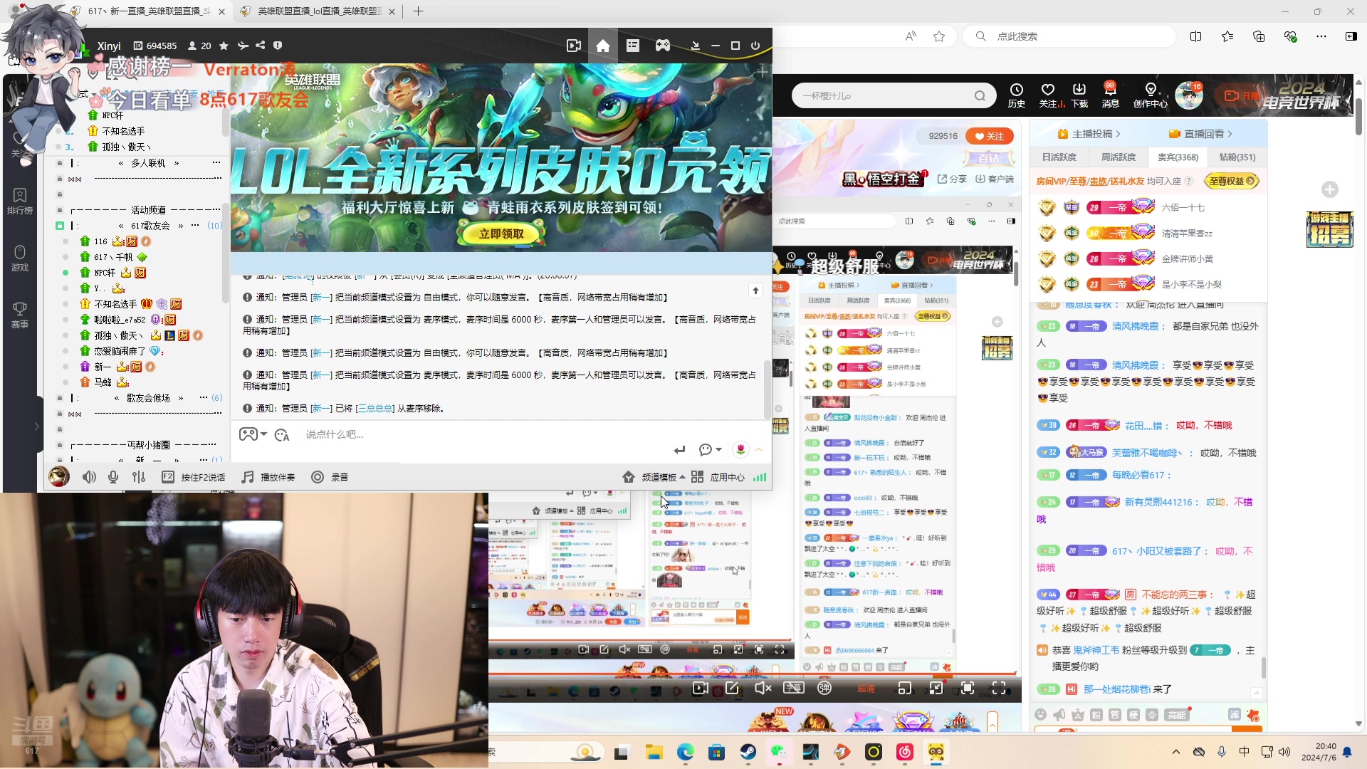1367x769 pixels.
Task: Open the Douyu user avatar menu
Action: (x=1188, y=95)
